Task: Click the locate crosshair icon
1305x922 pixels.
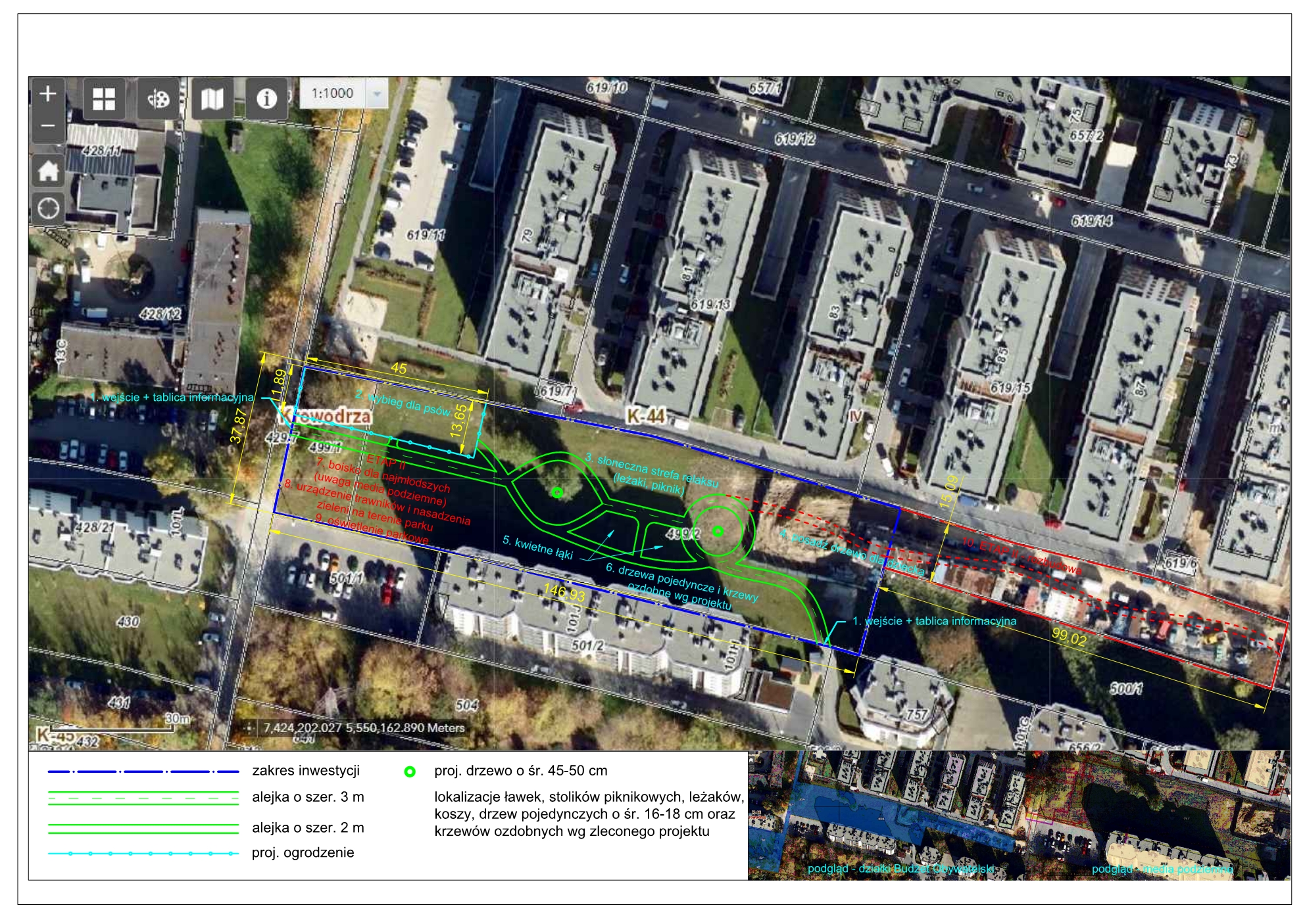Action: pos(48,209)
